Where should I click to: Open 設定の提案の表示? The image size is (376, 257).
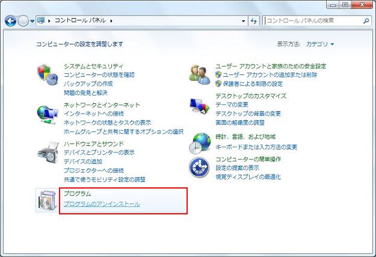[x=237, y=168]
